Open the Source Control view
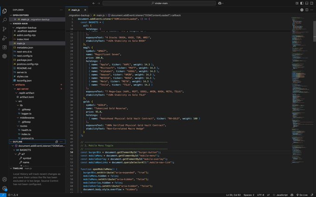316x197 pixels. pyautogui.click(x=5, y=29)
